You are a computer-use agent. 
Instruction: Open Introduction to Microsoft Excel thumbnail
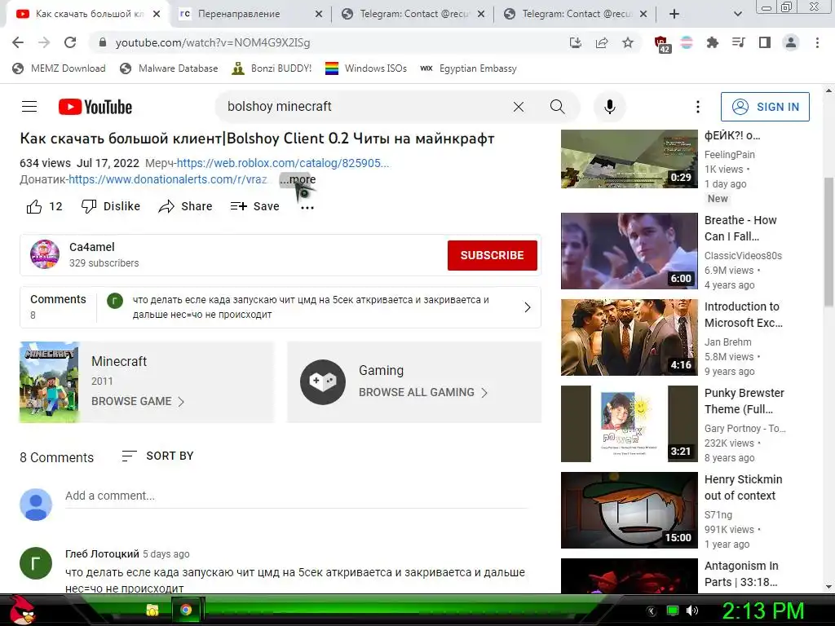coord(629,337)
